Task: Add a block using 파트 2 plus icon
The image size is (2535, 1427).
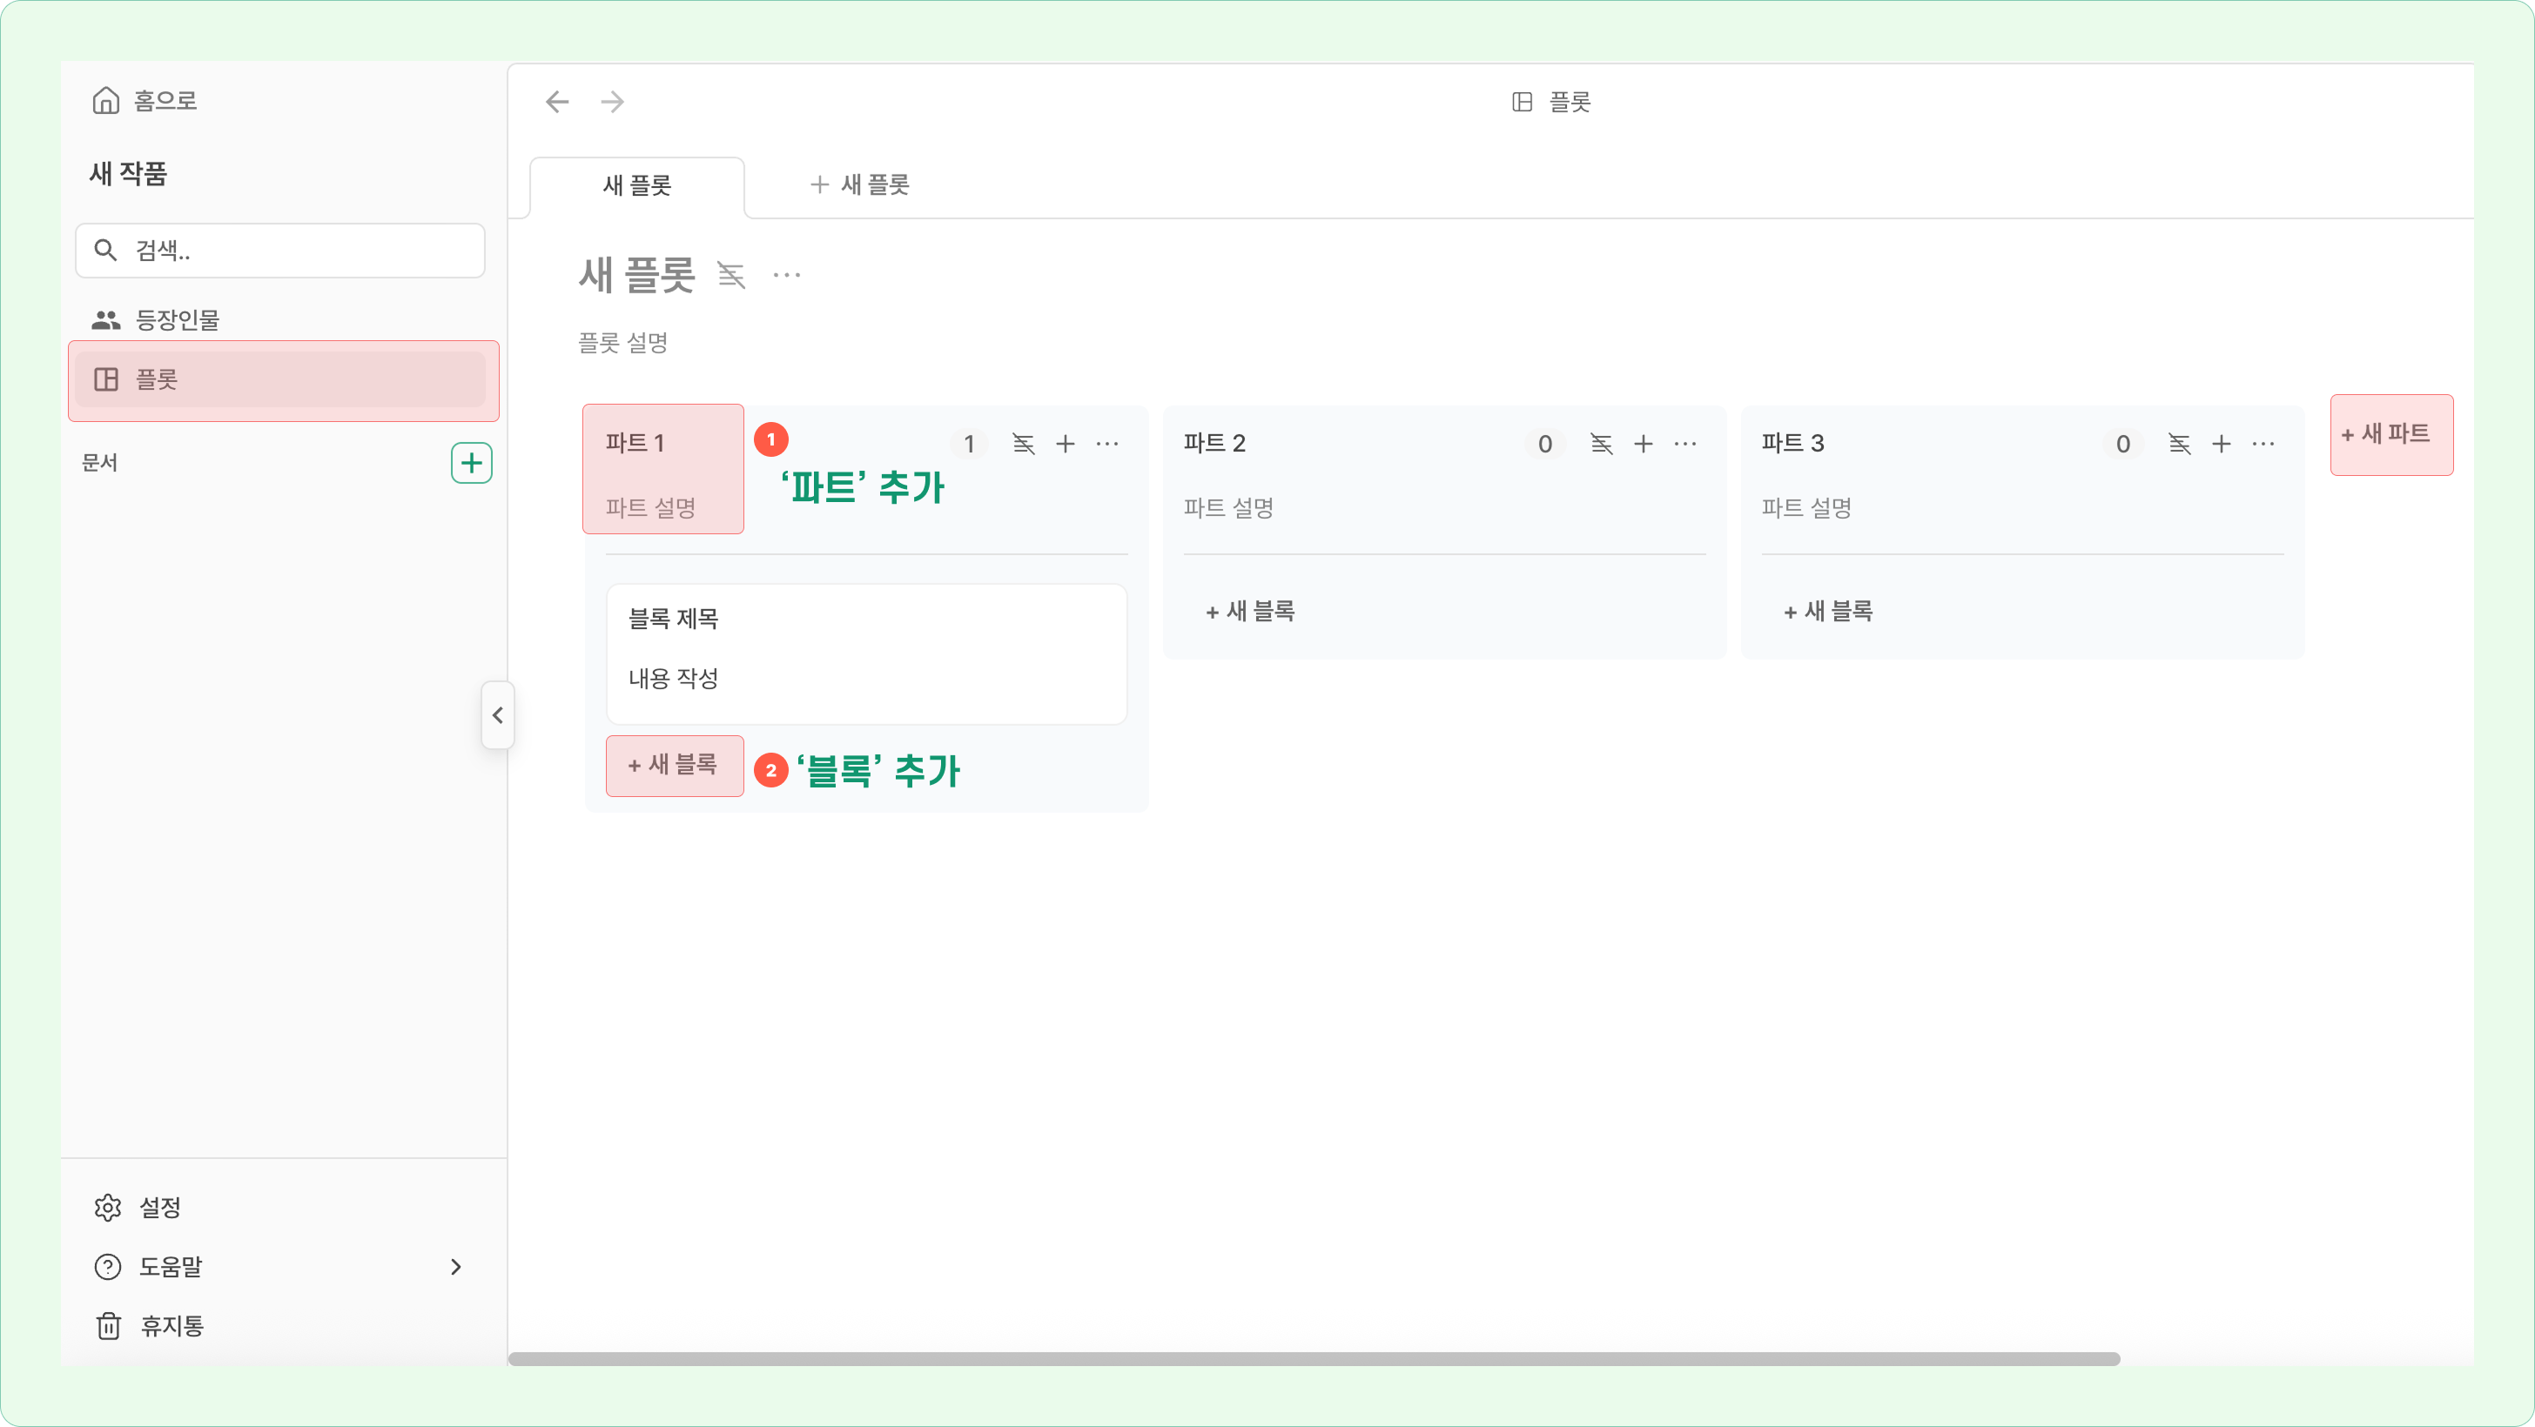Action: tap(1643, 445)
